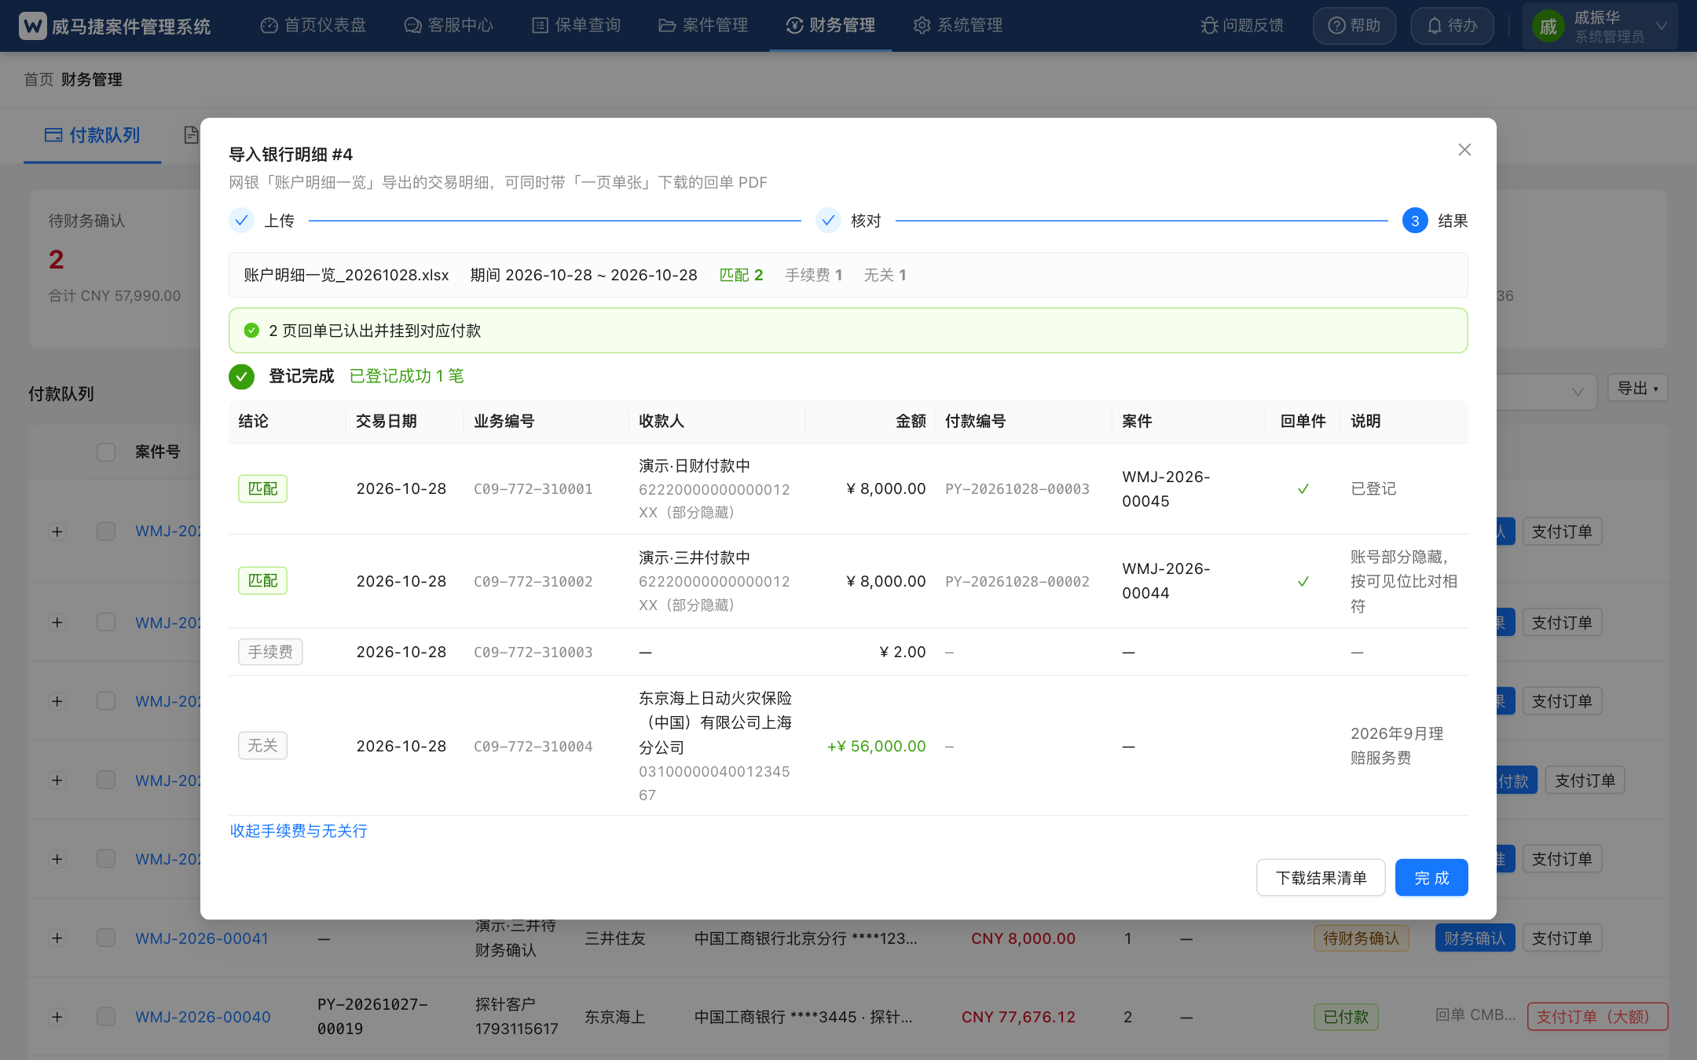Tick the checkbox for WMJ-2026-00041
The width and height of the screenshot is (1697, 1060).
[x=106, y=938]
